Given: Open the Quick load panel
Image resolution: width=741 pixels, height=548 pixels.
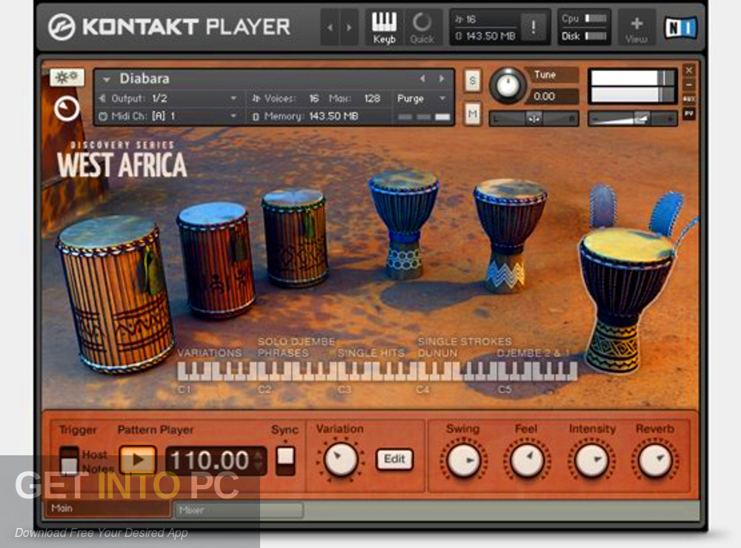Looking at the screenshot, I should [x=422, y=27].
